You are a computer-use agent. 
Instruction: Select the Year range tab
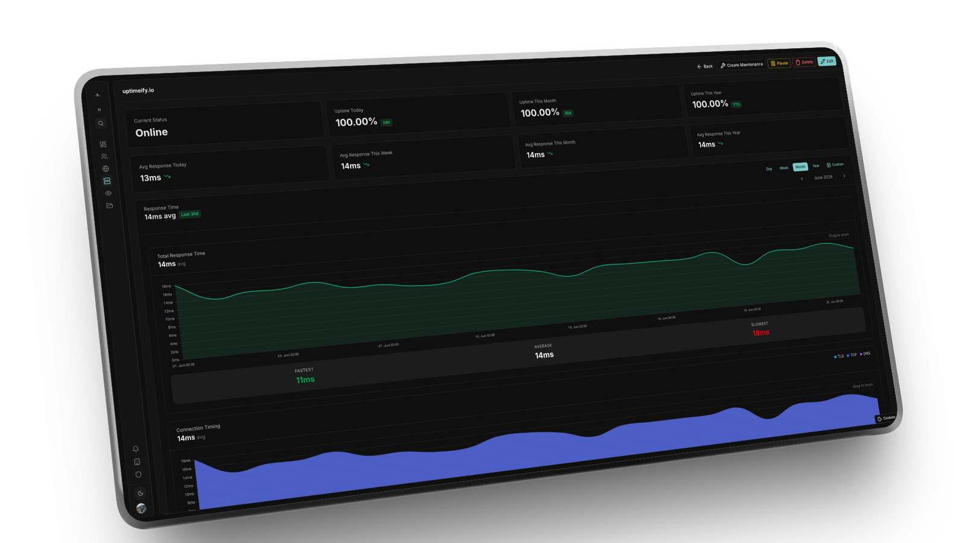815,166
